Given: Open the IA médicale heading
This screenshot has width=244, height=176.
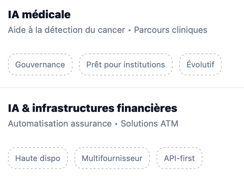Looking at the screenshot, I should pyautogui.click(x=39, y=15).
